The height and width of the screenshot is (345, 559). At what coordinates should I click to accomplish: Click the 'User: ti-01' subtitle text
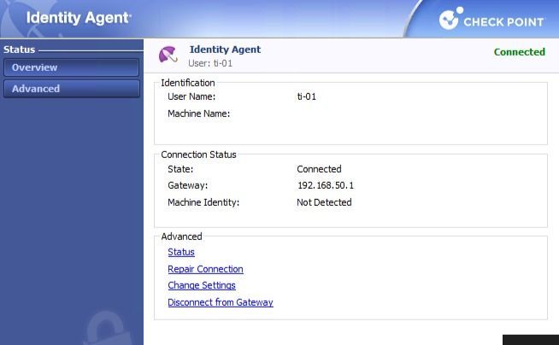pos(210,63)
